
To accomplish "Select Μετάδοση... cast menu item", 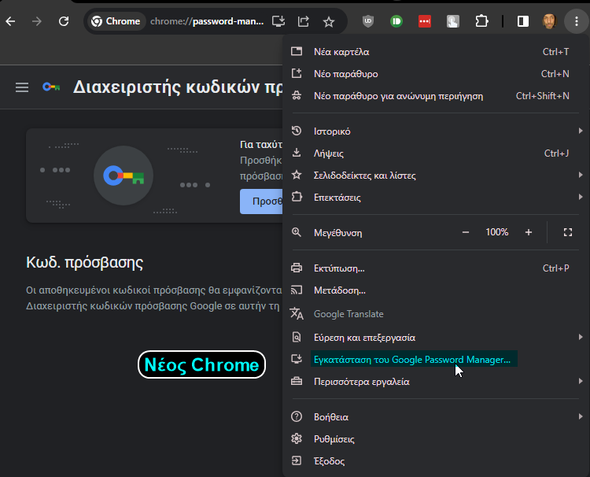I will 434,290.
